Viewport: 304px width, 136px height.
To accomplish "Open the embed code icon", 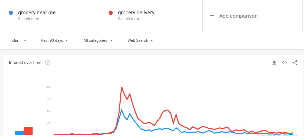I will (x=284, y=63).
